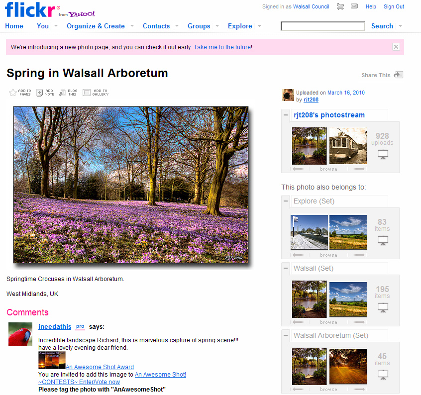
Task: Open the Search options dropdown arrow
Action: pos(400,26)
